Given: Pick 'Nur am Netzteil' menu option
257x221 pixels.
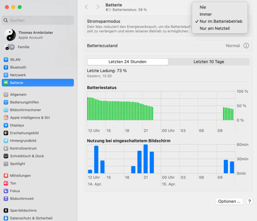Looking at the screenshot, I should click(215, 28).
